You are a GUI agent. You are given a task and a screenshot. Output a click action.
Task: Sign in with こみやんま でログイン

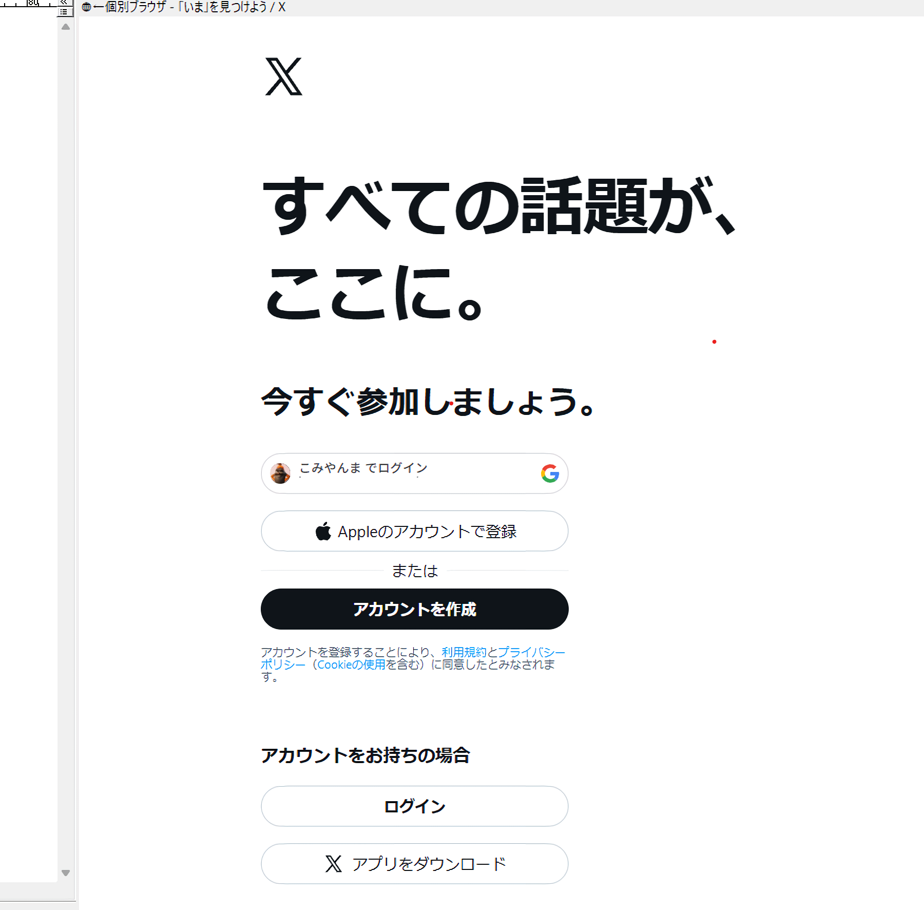click(414, 473)
